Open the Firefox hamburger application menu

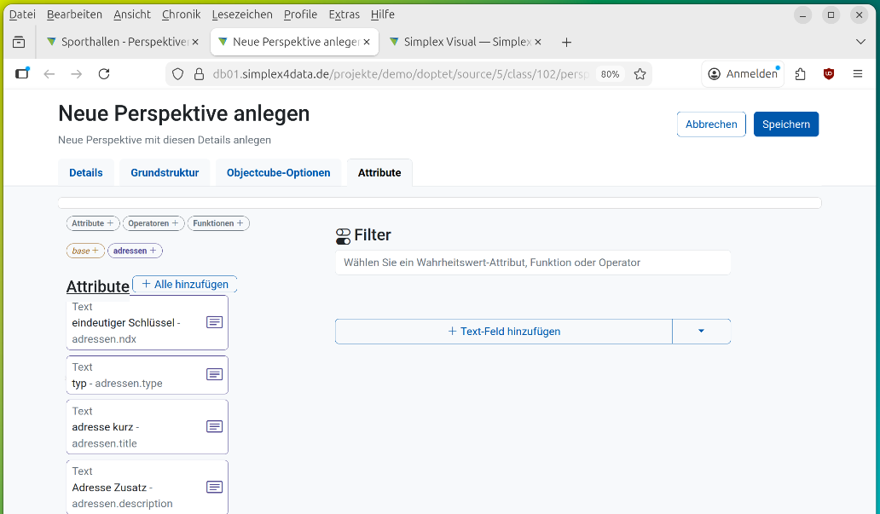[x=858, y=74]
